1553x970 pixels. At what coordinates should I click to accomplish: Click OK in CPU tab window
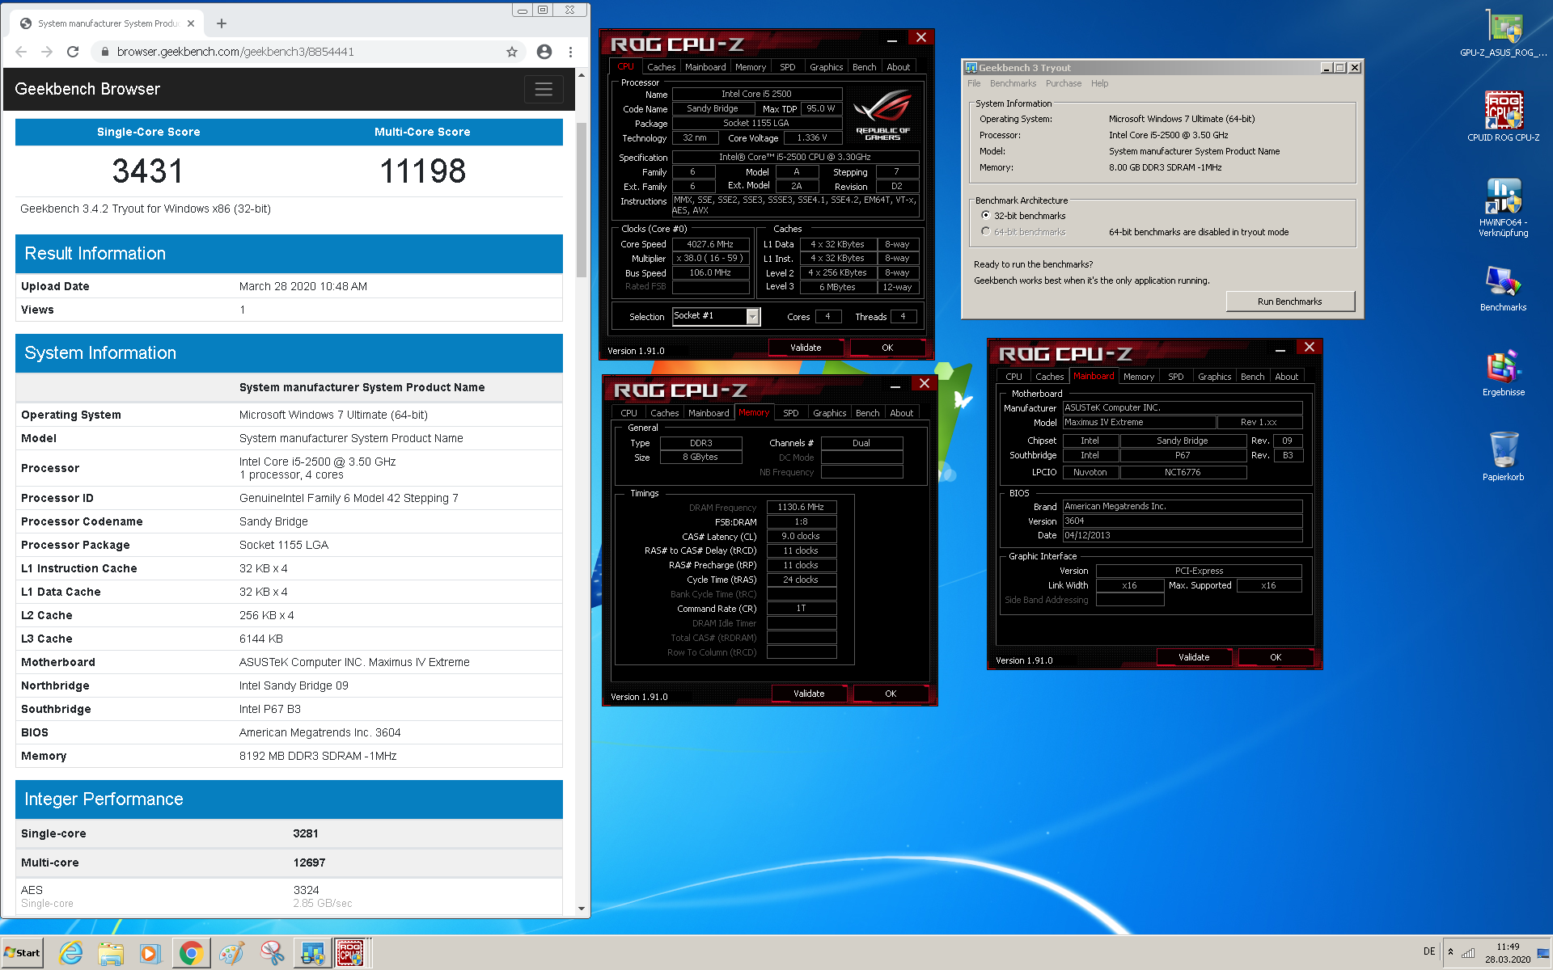[x=887, y=348]
